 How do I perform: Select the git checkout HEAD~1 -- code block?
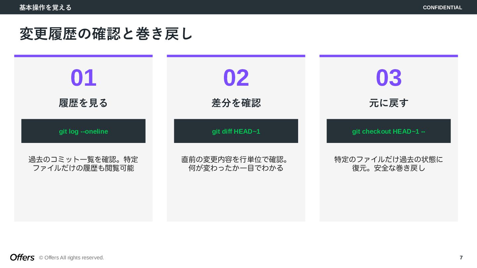[x=389, y=131]
